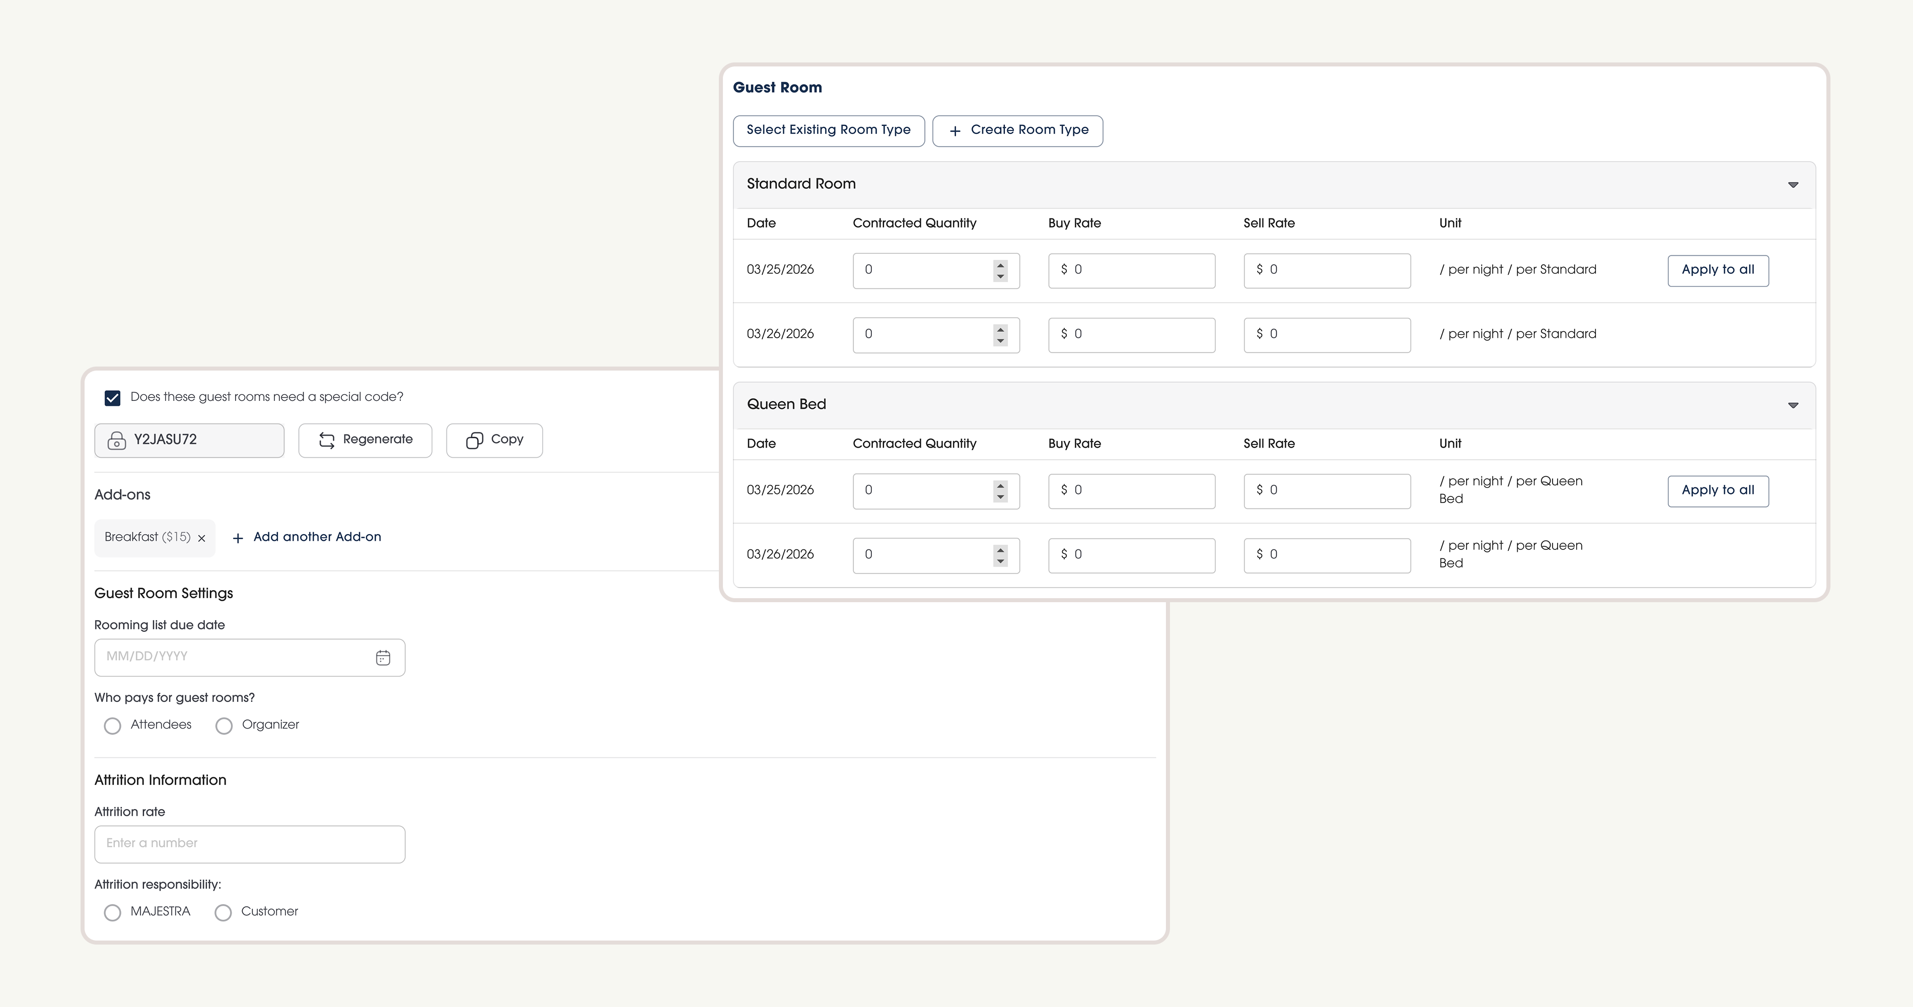Click Queen Bed 03/26/2026 Buy Rate field
The height and width of the screenshot is (1007, 1913).
(1132, 555)
